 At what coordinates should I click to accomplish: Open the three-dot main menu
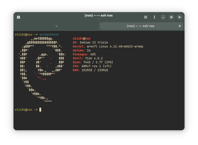154,17
